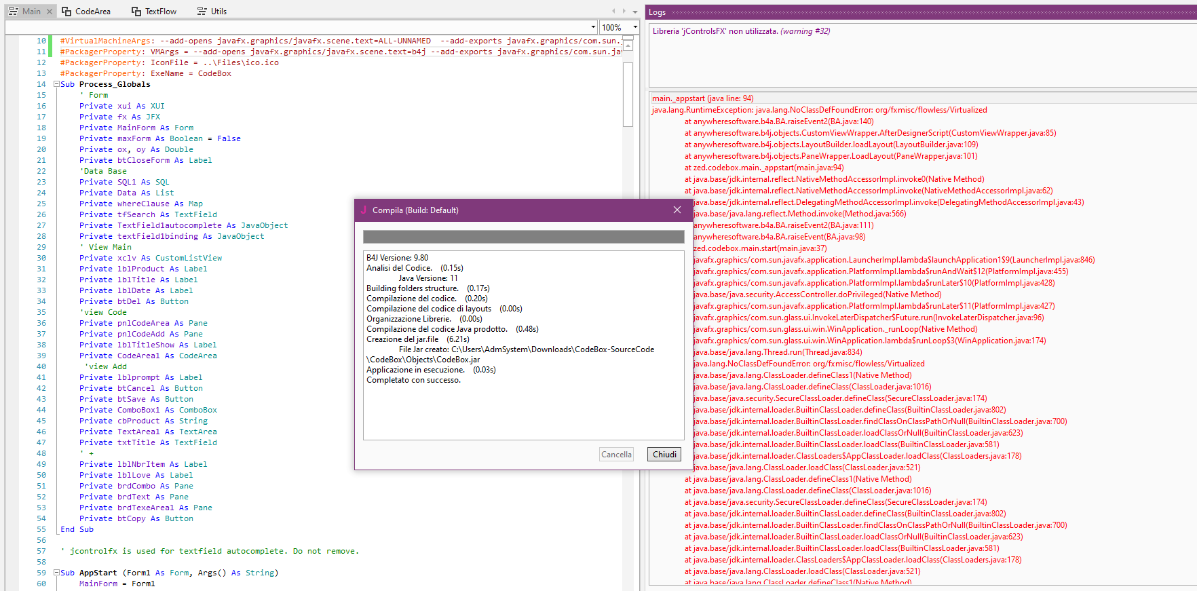
Task: Click the compile progress bar in the dialog
Action: click(524, 237)
